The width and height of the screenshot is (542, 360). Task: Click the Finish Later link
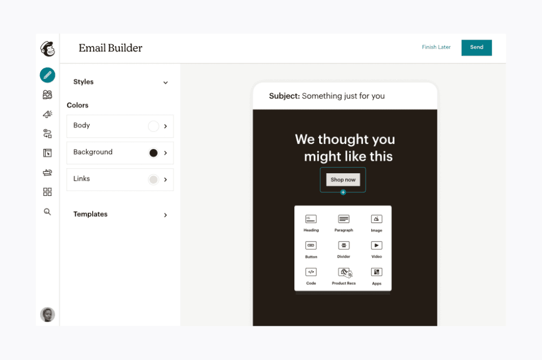click(x=436, y=48)
